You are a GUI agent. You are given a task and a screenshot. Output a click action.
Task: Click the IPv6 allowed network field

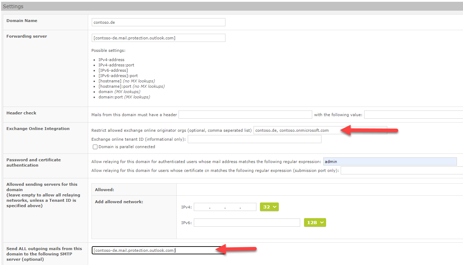(247, 223)
